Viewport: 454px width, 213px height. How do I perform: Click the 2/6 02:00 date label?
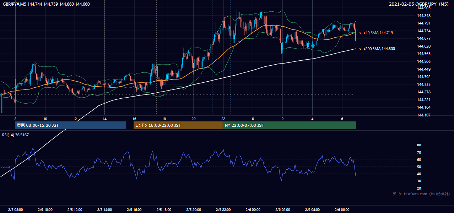click(x=282, y=210)
